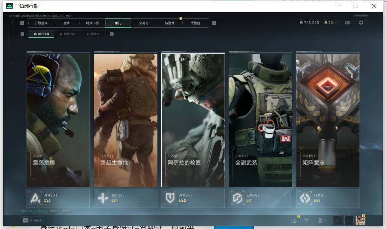Image resolution: width=386 pixels, height=229 pixels.
Task: Click the player avatar in bottom right
Action: click(360, 220)
